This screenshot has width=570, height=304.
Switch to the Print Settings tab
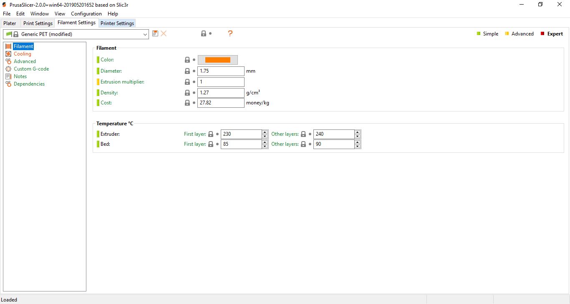38,23
